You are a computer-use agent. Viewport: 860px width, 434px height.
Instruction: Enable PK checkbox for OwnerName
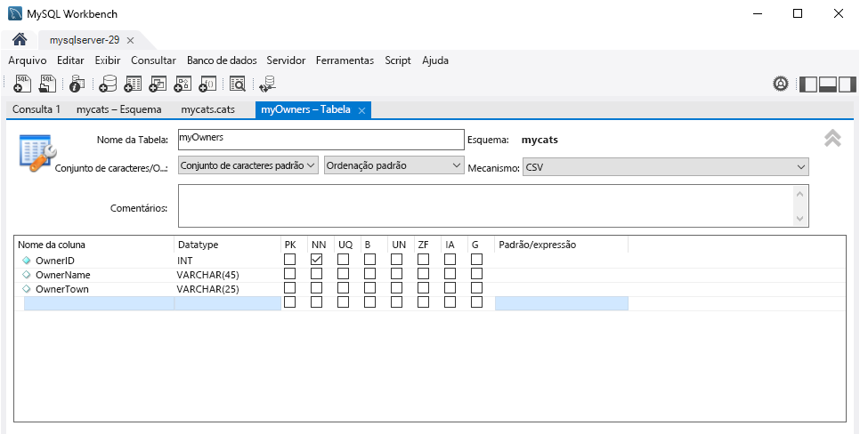point(289,273)
